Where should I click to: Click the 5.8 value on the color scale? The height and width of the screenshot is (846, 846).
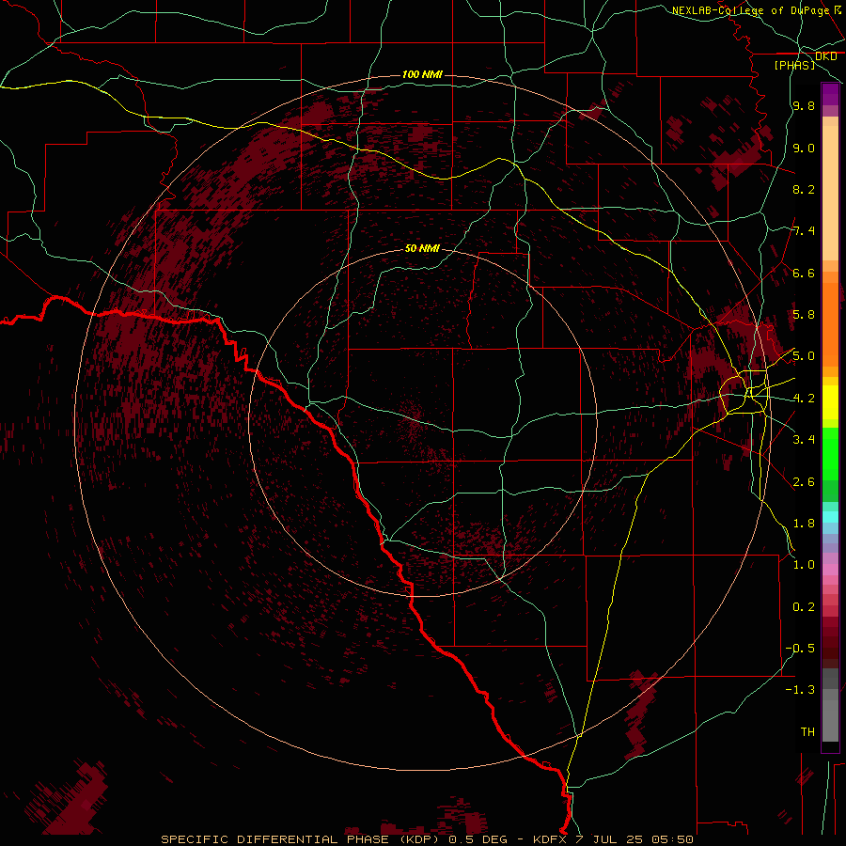804,315
